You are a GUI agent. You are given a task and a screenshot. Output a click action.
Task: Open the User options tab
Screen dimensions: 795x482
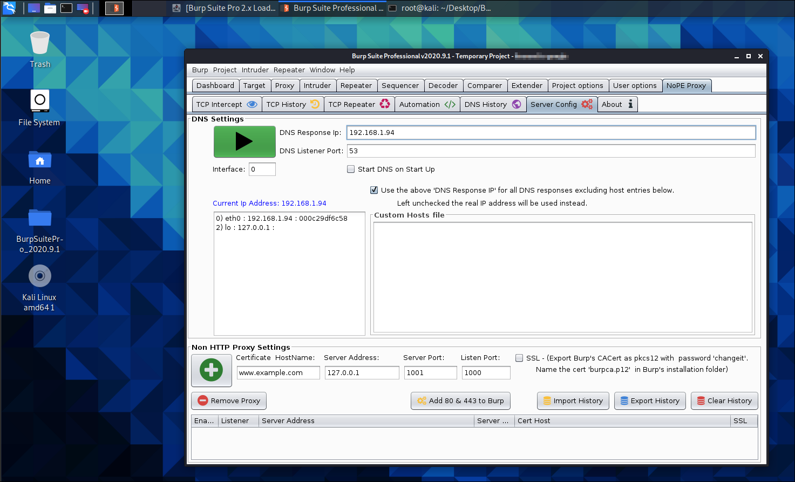pyautogui.click(x=635, y=85)
